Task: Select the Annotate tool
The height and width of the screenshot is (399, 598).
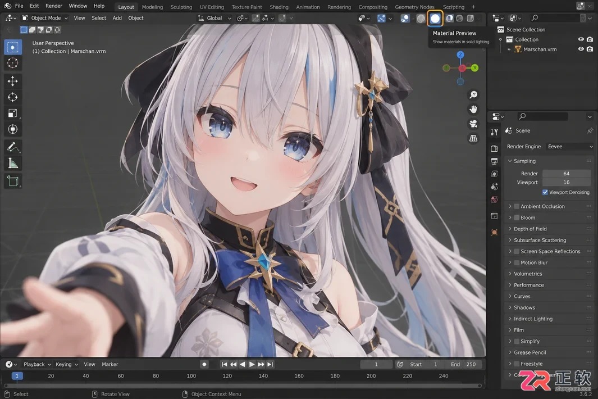Action: pyautogui.click(x=12, y=147)
